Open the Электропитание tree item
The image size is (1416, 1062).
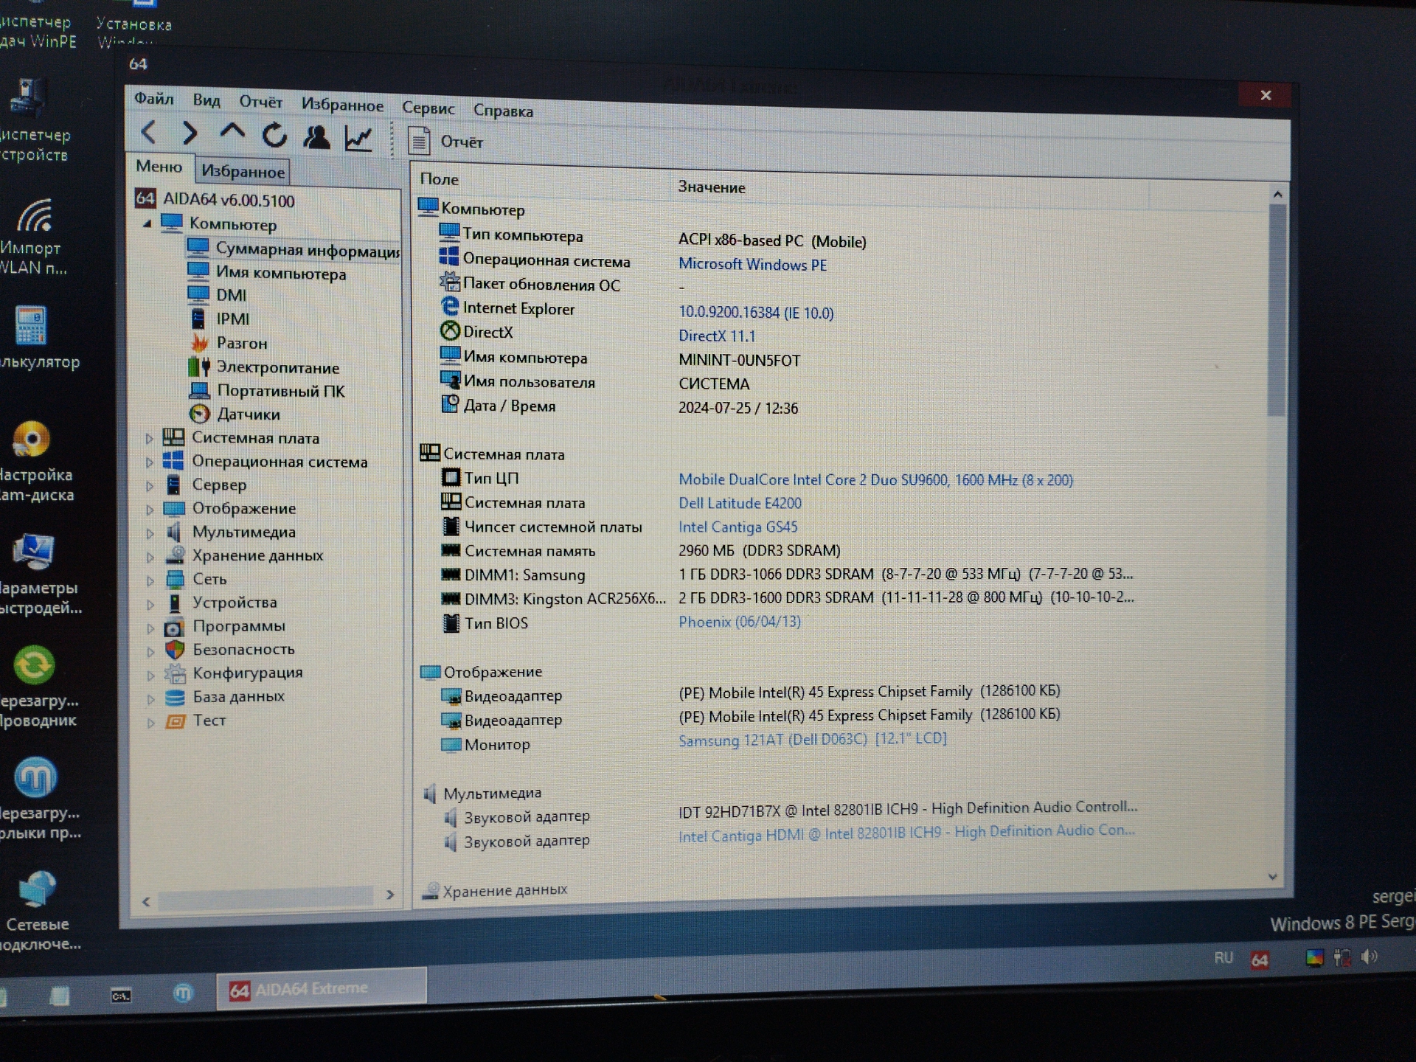264,367
